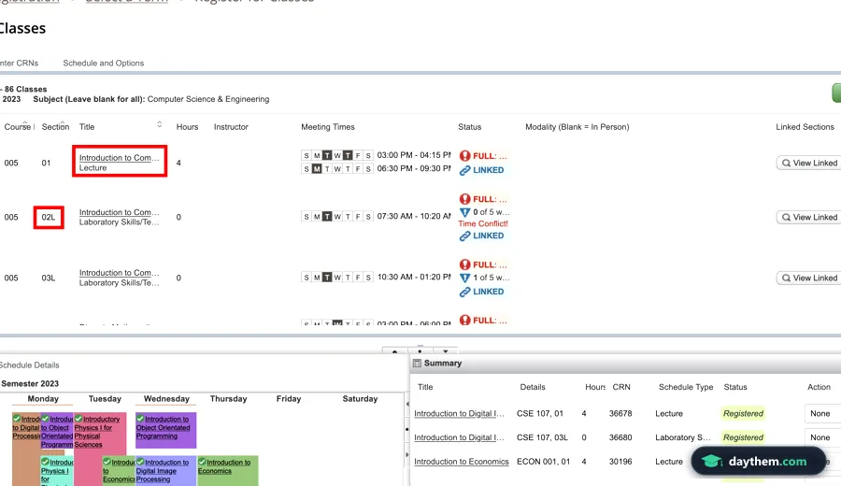
Task: Click check icon on Wednesday Object Orientated Programming block
Action: click(x=140, y=419)
